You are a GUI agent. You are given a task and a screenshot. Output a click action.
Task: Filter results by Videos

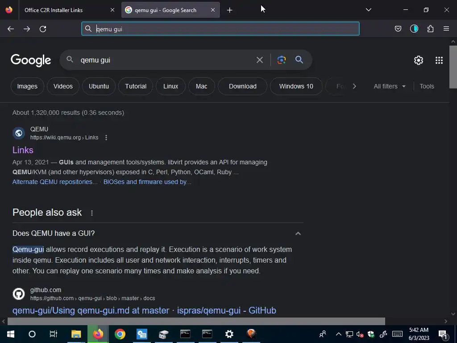pos(63,86)
